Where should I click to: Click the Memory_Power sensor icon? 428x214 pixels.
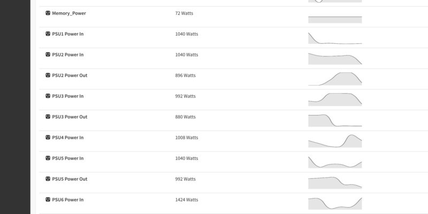pos(48,13)
